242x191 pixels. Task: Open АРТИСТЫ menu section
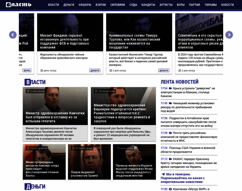coord(166,5)
